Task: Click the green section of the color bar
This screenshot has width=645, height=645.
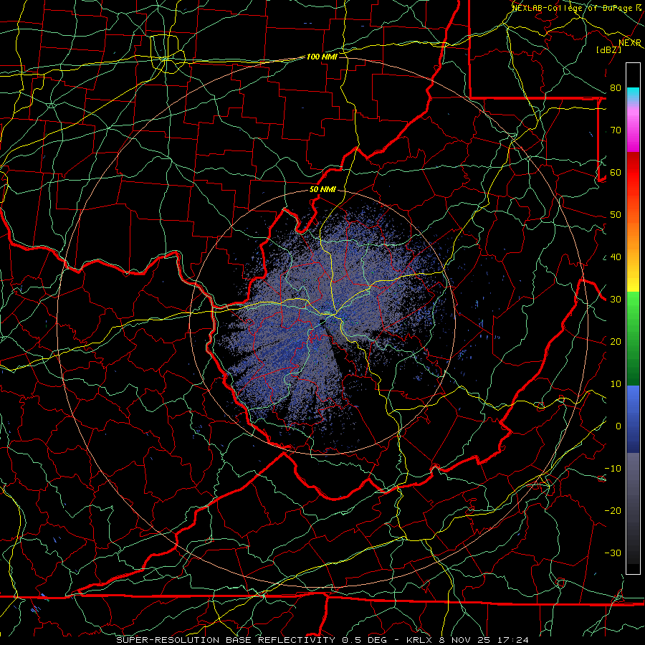Action: point(633,338)
